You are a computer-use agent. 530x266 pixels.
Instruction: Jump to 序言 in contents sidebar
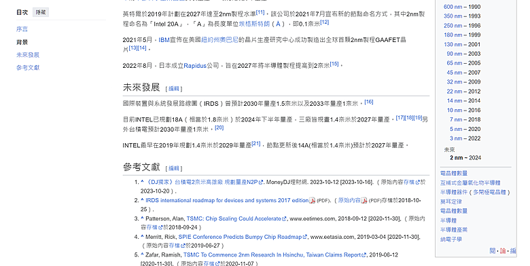point(22,29)
